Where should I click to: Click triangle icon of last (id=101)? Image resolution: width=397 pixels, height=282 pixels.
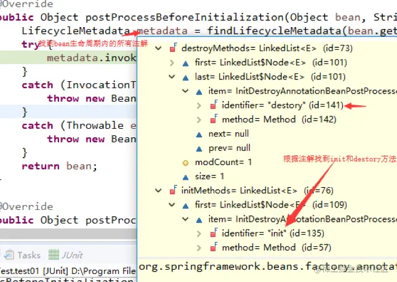186,78
